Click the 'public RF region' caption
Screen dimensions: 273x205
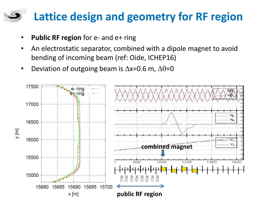tap(139, 194)
